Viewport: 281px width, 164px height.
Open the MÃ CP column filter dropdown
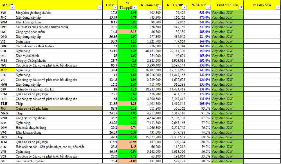(12, 8)
